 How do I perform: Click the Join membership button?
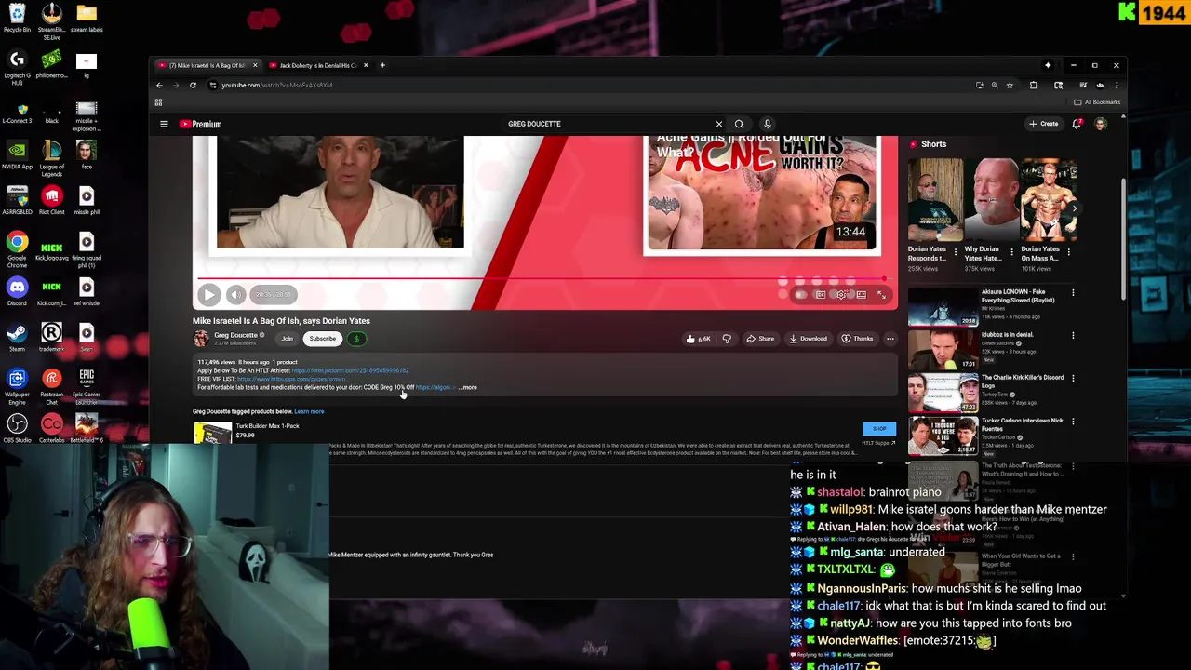[288, 339]
